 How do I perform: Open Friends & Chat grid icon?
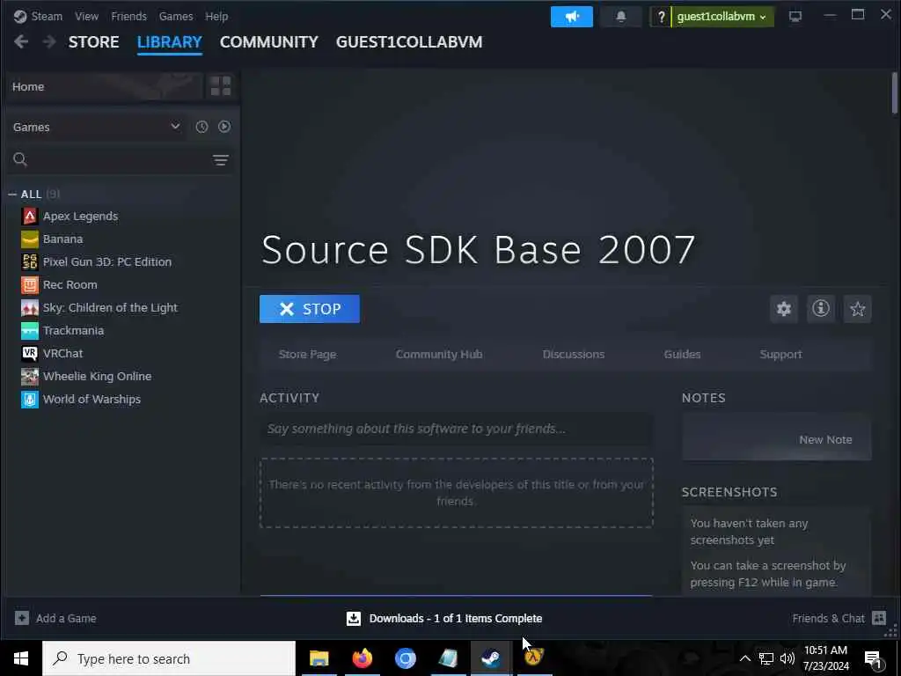(x=879, y=618)
